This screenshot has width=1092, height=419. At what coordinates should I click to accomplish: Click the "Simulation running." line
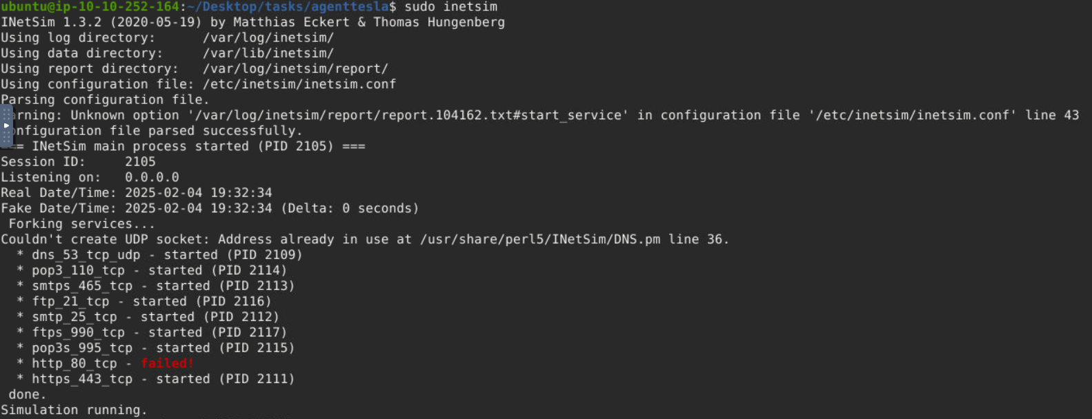click(74, 410)
